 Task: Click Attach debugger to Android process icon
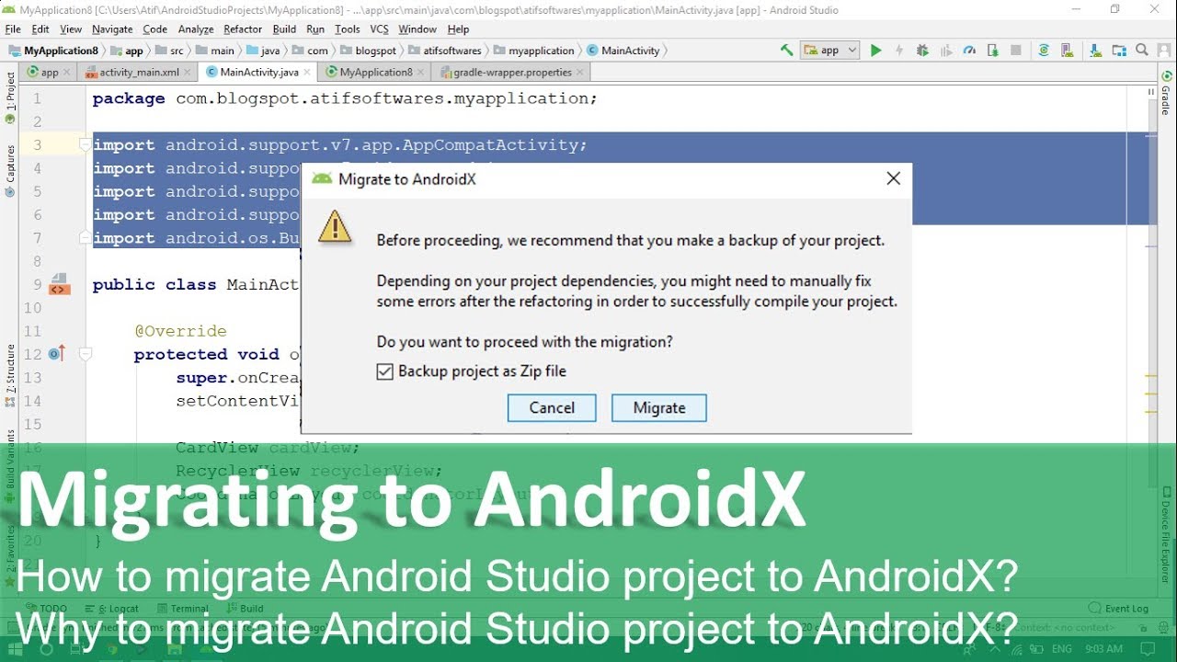tap(992, 51)
